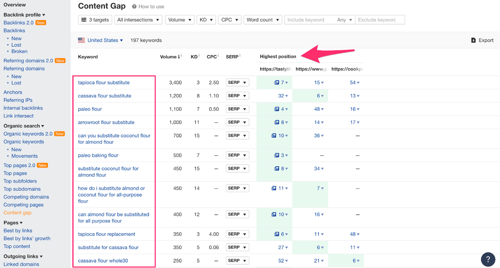Image resolution: width=500 pixels, height=268 pixels.
Task: Click the tastyth domain column header
Action: [275, 69]
